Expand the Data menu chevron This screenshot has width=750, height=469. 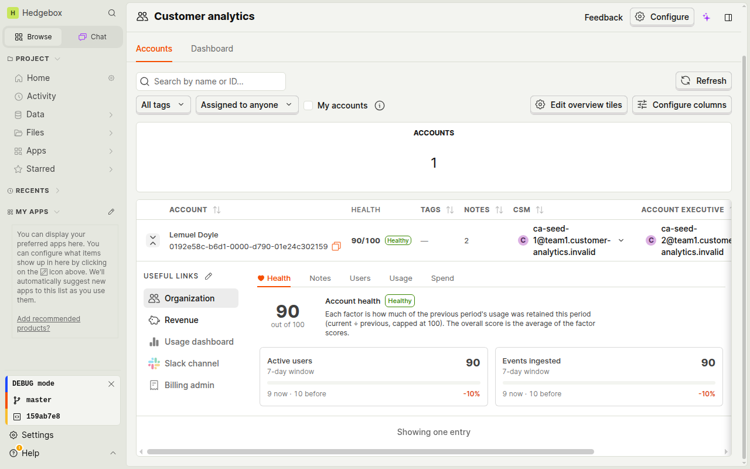111,115
